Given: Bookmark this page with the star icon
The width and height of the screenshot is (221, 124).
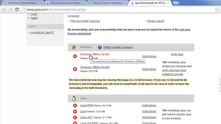Looking at the screenshot, I should 217,9.
